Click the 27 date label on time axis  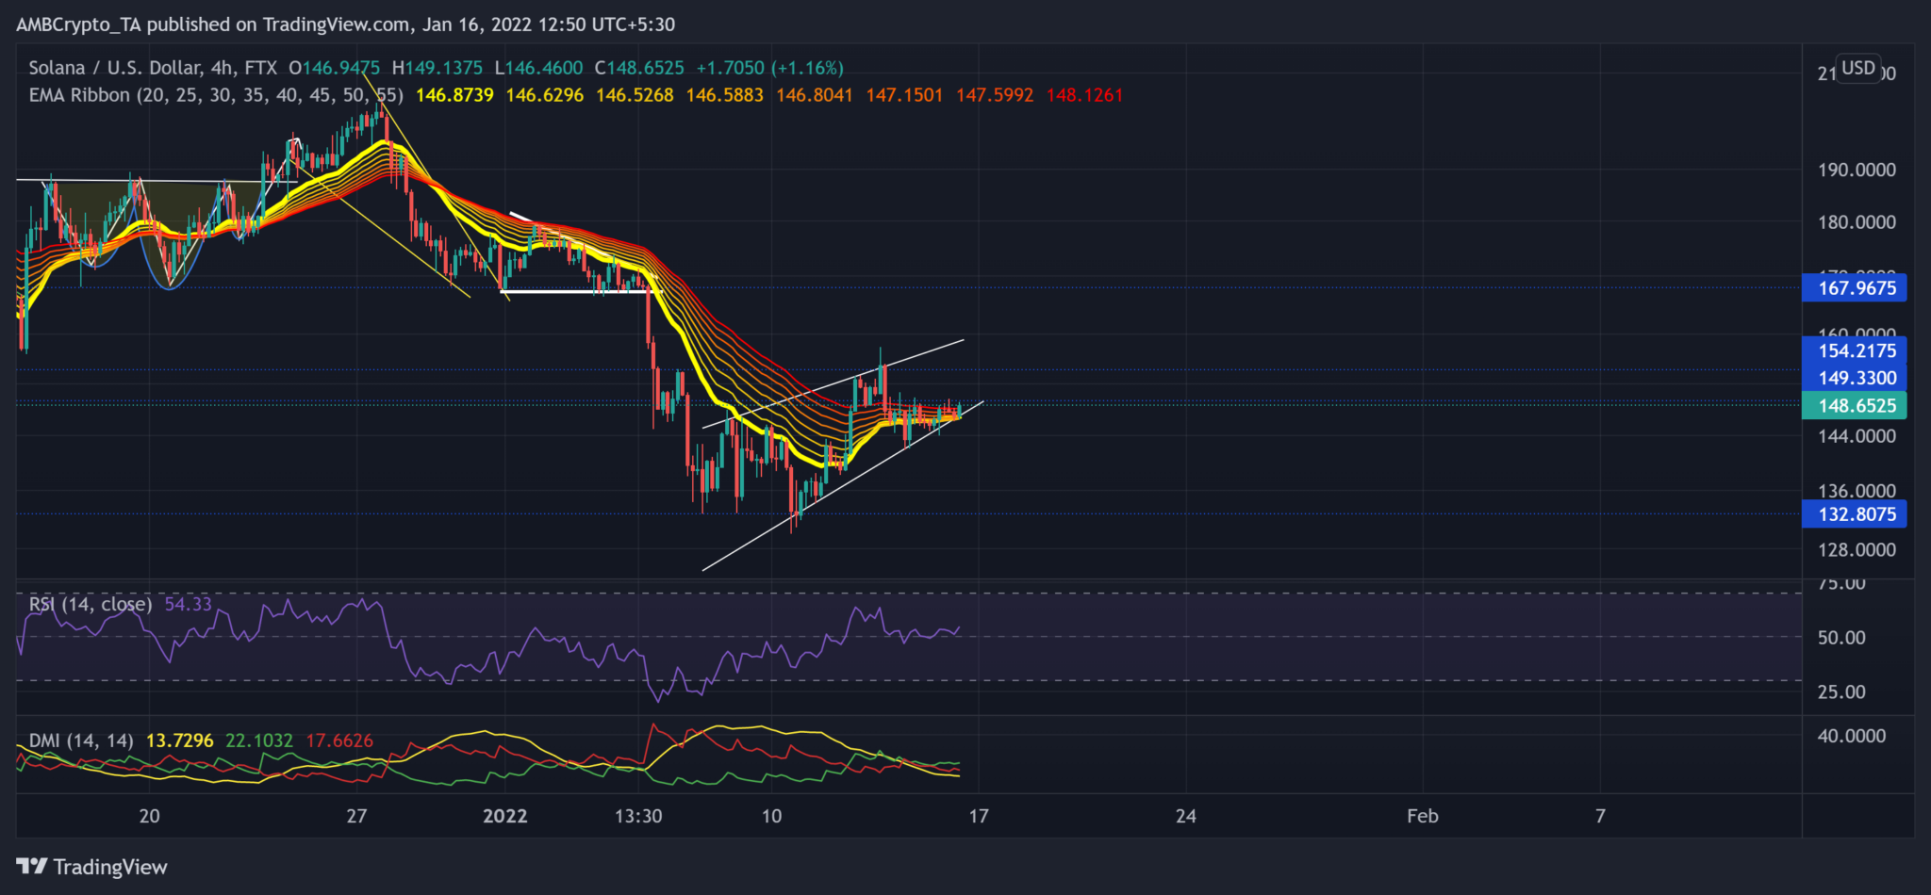tap(356, 816)
